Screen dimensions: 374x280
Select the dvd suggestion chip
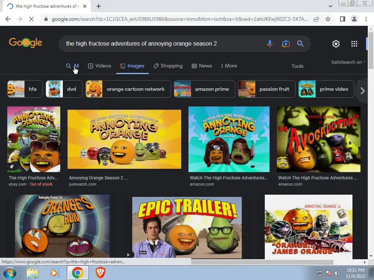64,89
